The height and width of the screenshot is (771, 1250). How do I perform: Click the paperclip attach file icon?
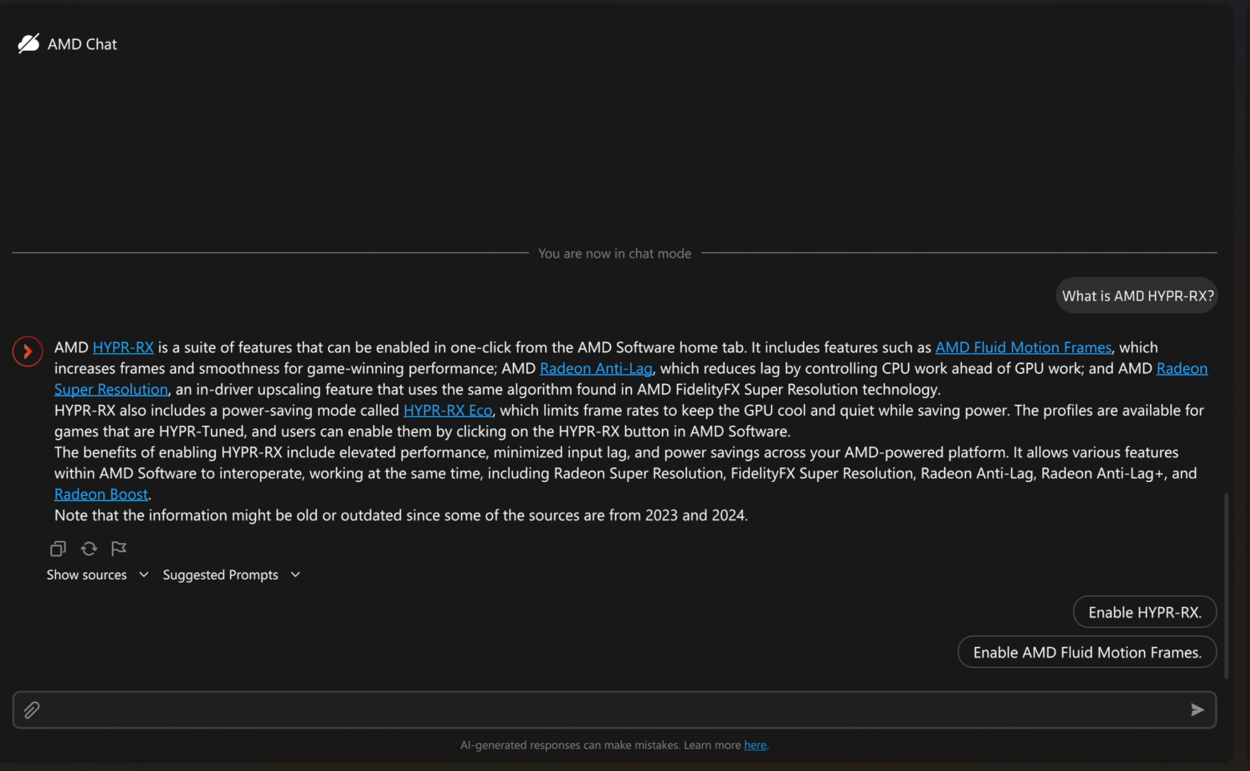32,710
